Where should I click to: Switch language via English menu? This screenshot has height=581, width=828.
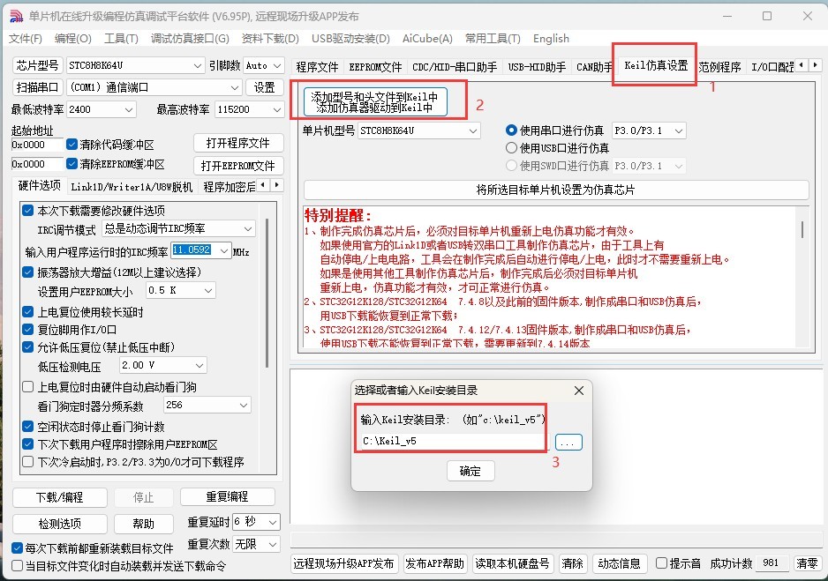(551, 39)
